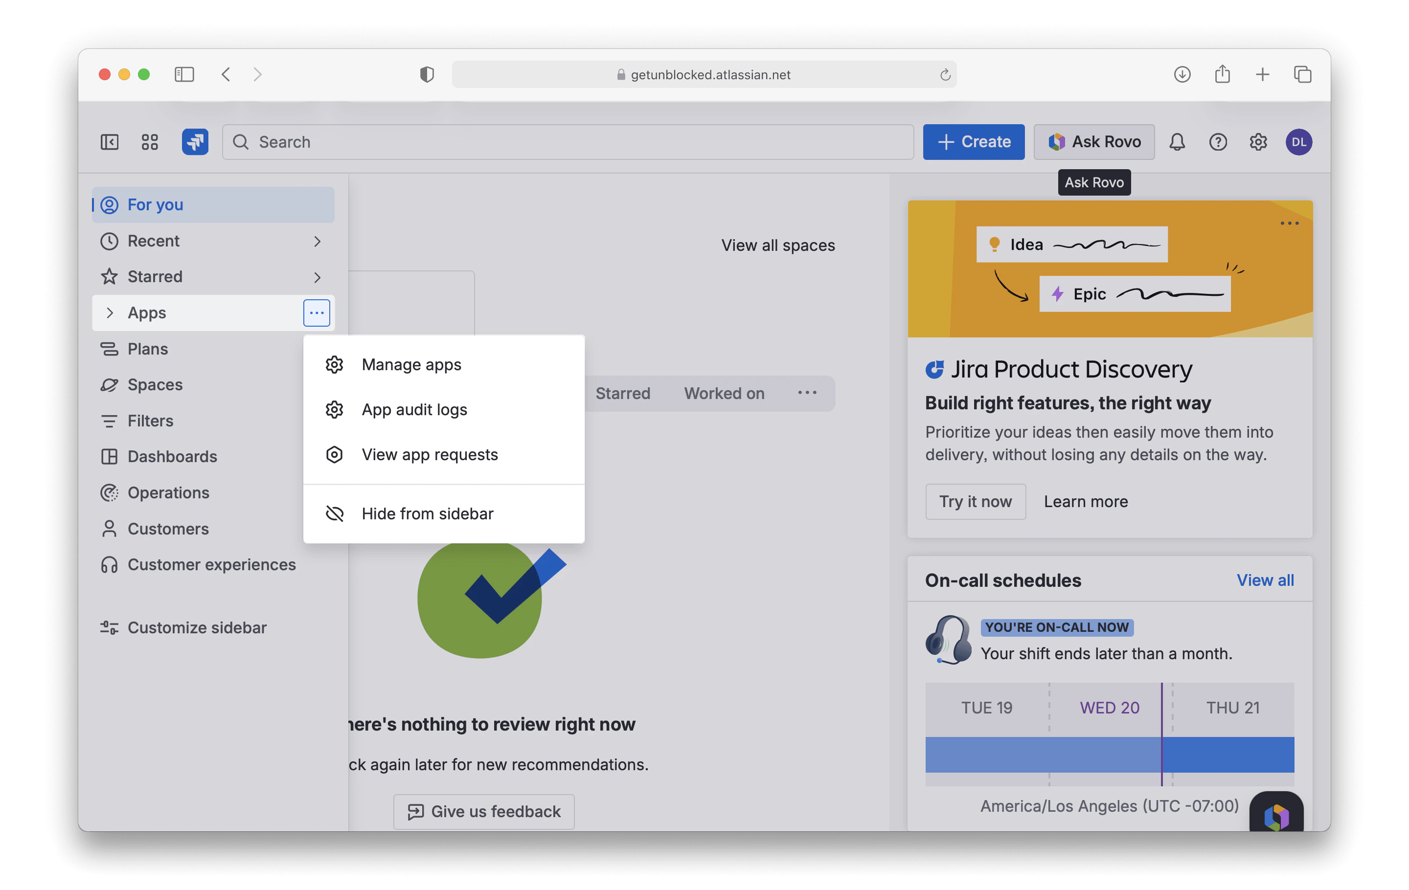This screenshot has width=1409, height=890.
Task: Click the Safari address bar
Action: point(704,74)
